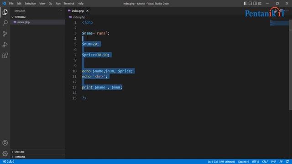292x164 pixels.
Task: Open the Extensions view
Action: pyautogui.click(x=5, y=56)
